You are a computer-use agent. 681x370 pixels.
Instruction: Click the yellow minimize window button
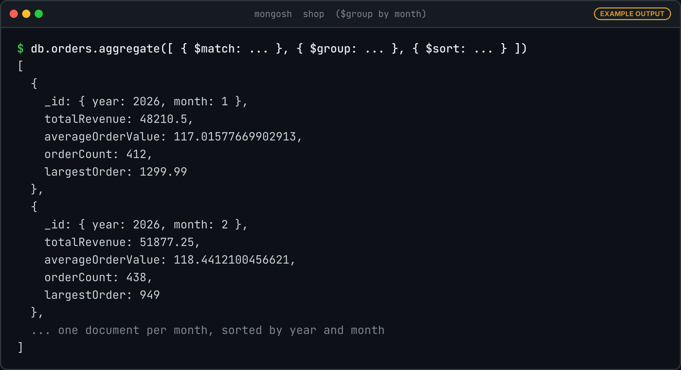26,14
